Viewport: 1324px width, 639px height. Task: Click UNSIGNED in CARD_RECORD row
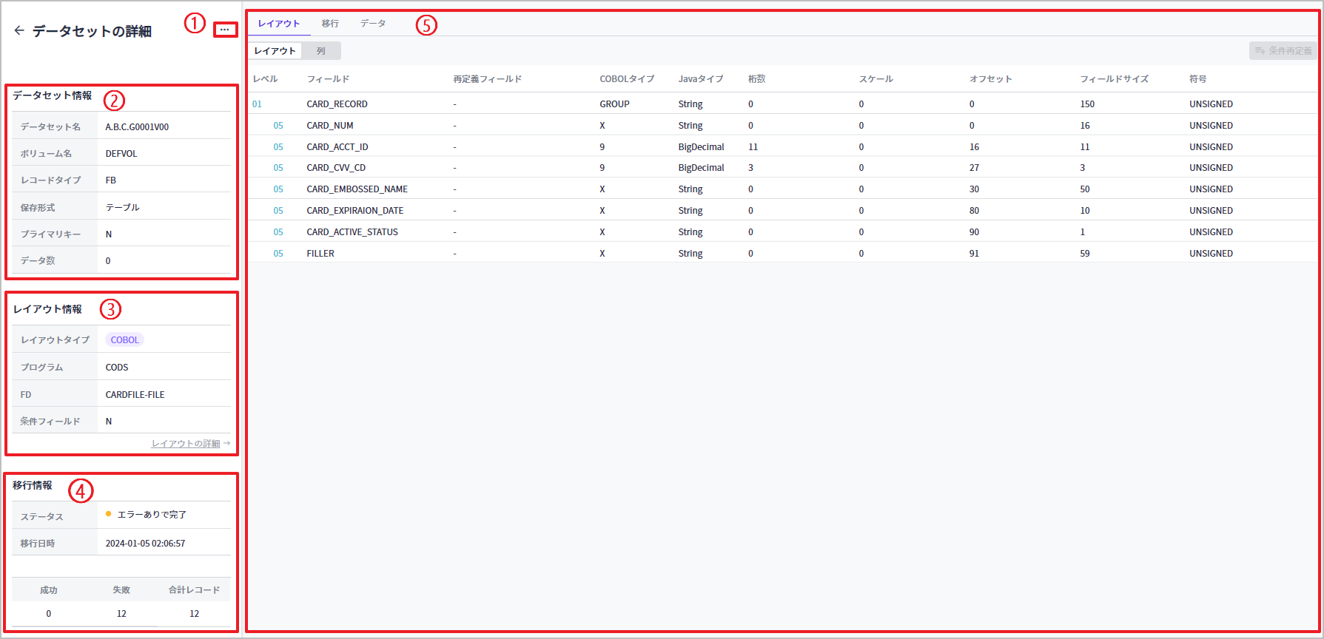coord(1211,104)
